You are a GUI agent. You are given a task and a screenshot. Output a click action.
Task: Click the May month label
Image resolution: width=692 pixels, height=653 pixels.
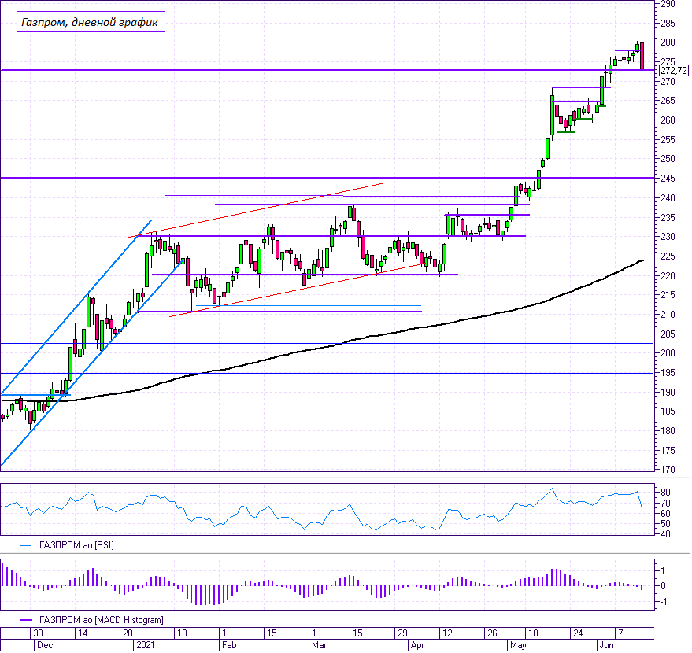[518, 645]
